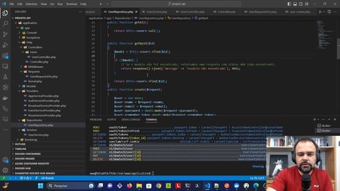The width and height of the screenshot is (340, 191).
Task: Open Remote Explorer in activity bar
Action: point(5,66)
